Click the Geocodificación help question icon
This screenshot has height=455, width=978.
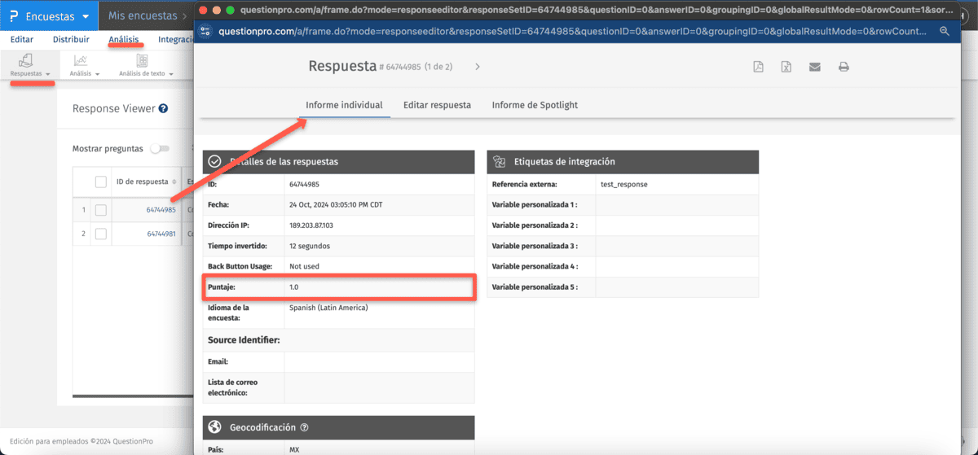(x=305, y=427)
